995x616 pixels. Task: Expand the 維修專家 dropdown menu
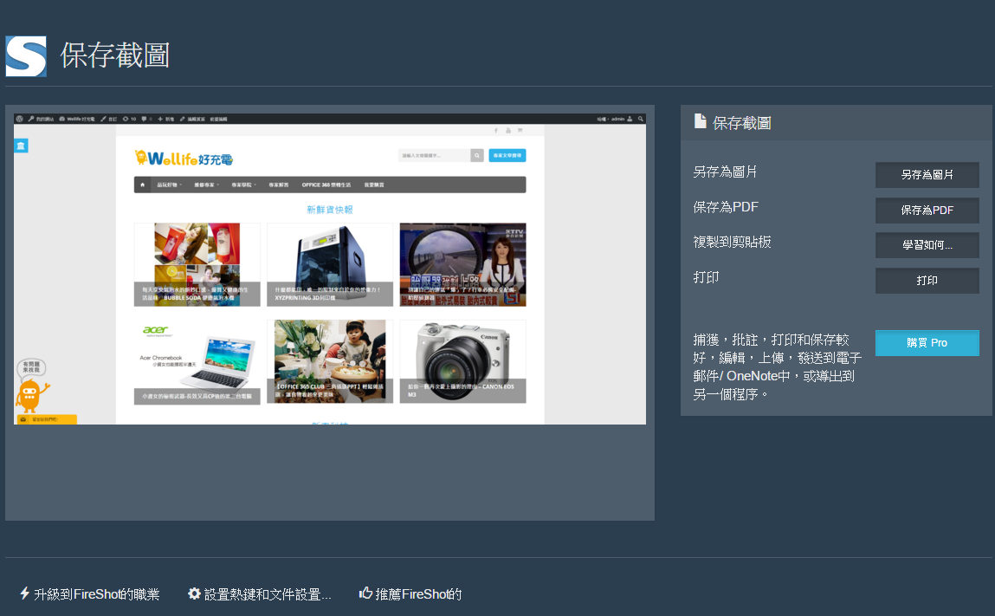coord(207,185)
